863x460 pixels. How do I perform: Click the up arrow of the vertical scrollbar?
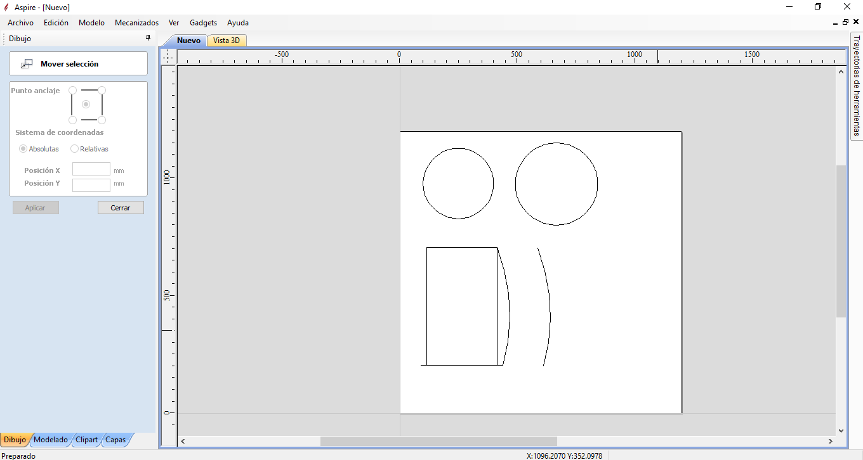(x=841, y=71)
